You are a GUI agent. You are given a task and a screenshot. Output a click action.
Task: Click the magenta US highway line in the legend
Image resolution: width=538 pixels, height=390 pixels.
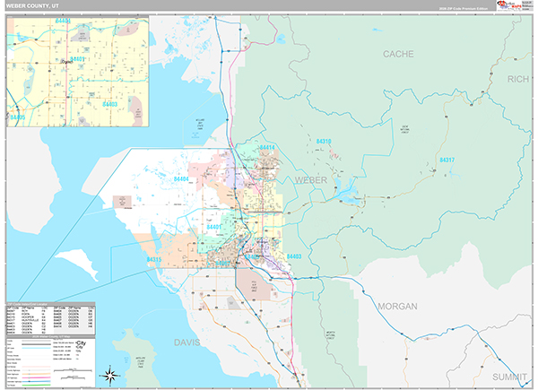point(36,377)
